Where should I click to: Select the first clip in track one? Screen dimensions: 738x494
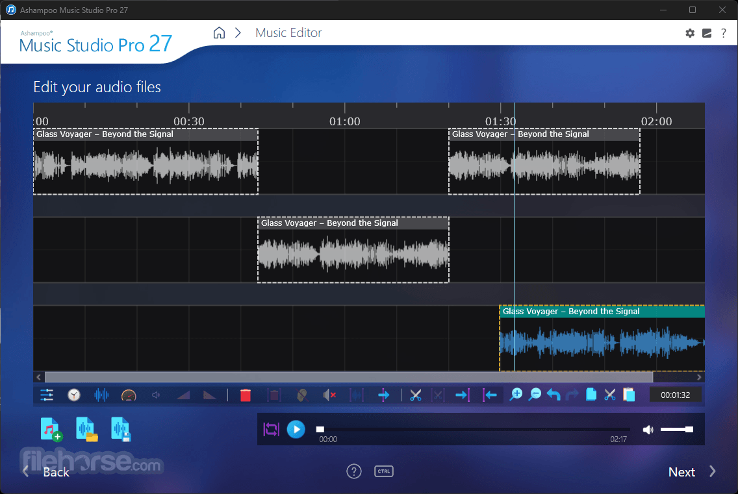click(x=146, y=162)
